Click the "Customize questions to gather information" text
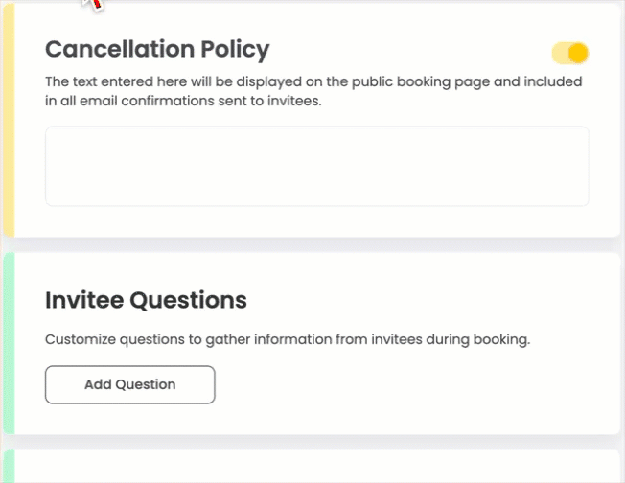The height and width of the screenshot is (483, 625). click(x=192, y=339)
